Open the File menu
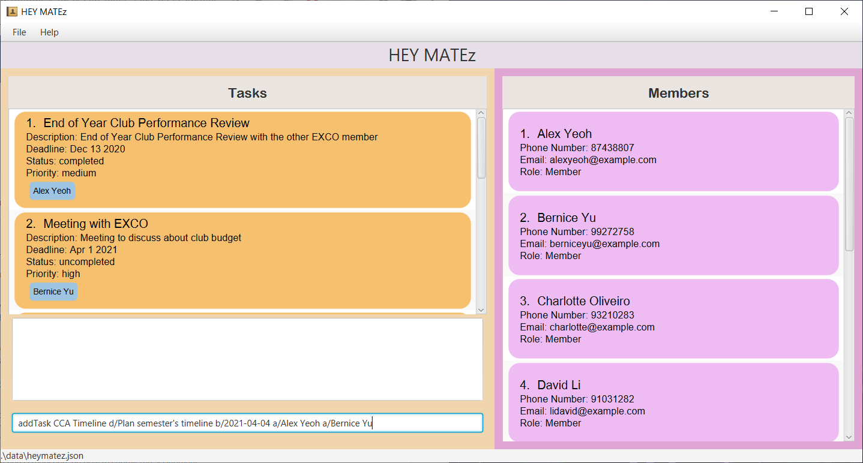 19,32
